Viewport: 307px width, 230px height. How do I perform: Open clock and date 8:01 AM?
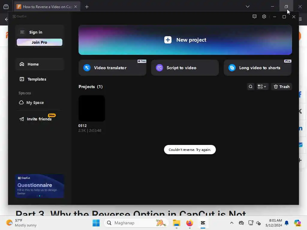274,223
